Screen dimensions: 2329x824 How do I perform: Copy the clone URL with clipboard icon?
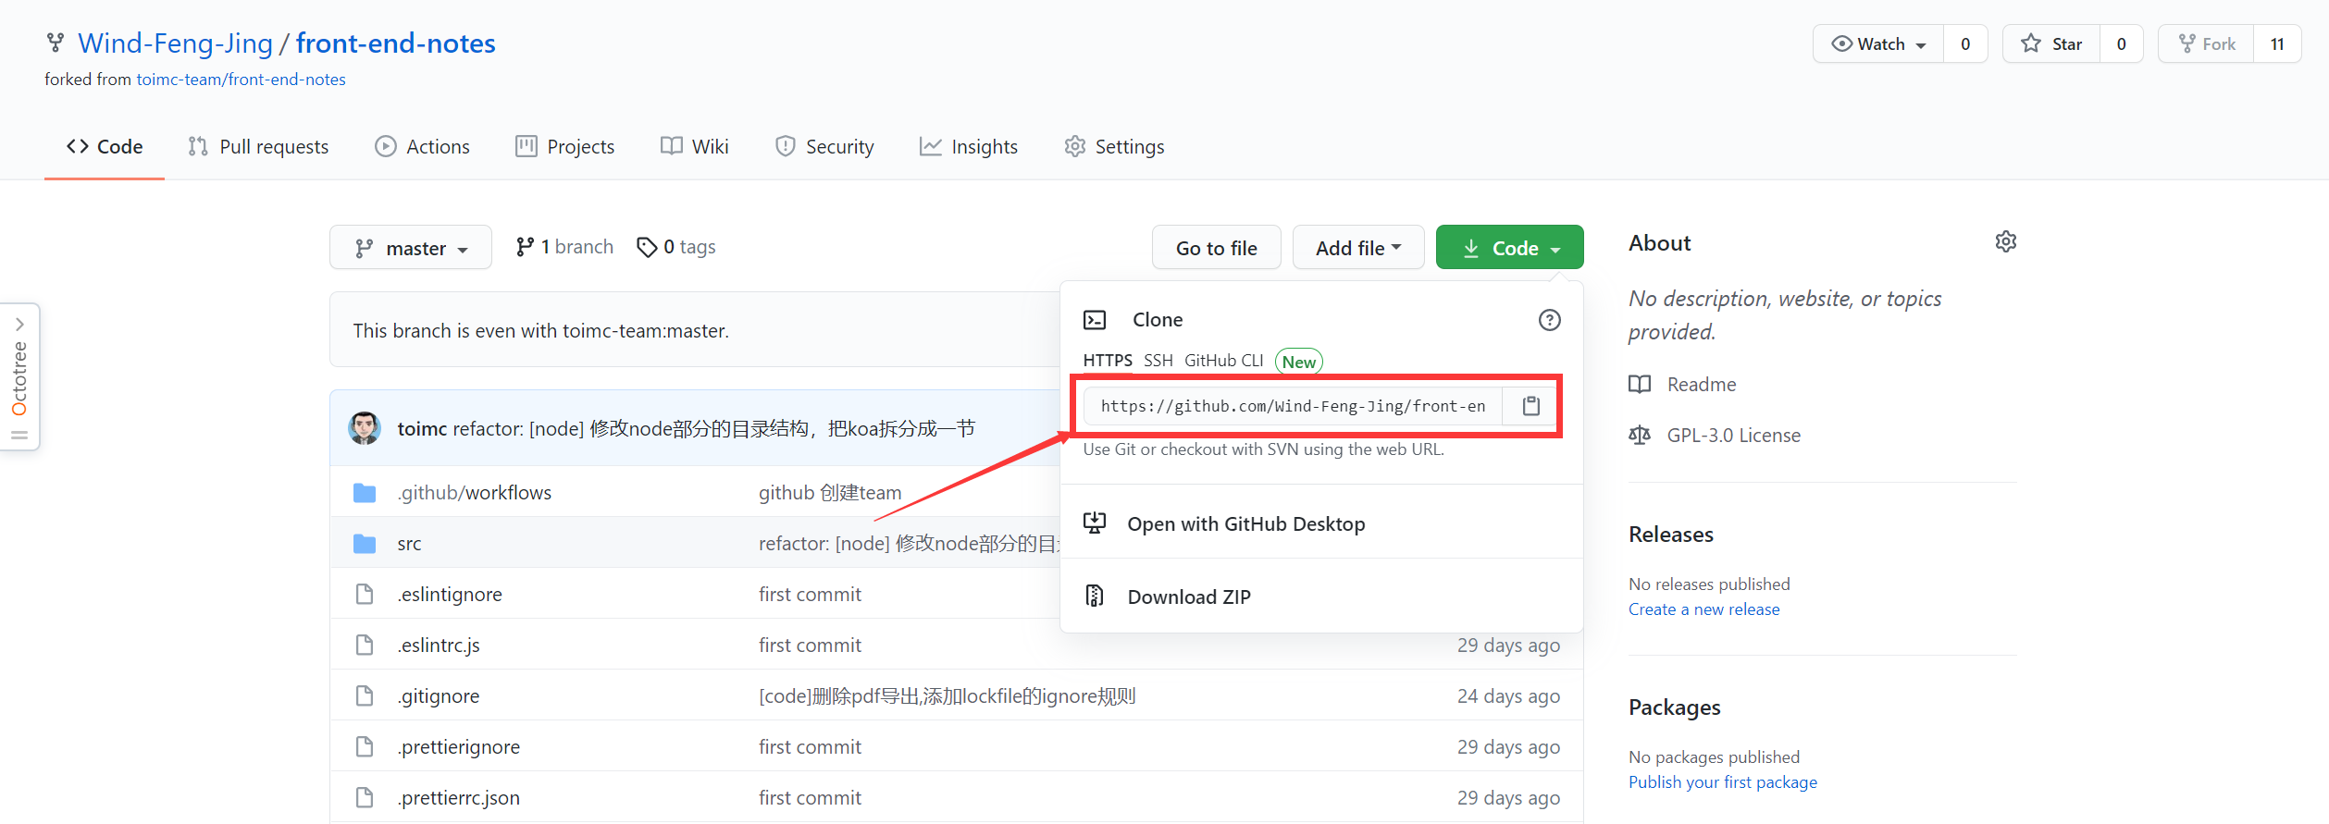click(1531, 406)
